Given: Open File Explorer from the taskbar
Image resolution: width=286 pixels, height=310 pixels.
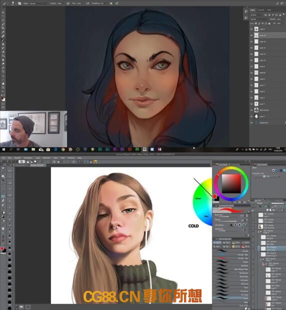Looking at the screenshot, I should click(x=33, y=149).
